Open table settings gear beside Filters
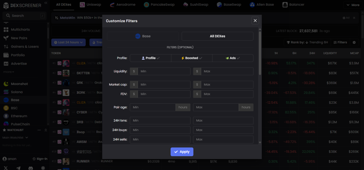The height and width of the screenshot is (170, 364). pos(354,42)
